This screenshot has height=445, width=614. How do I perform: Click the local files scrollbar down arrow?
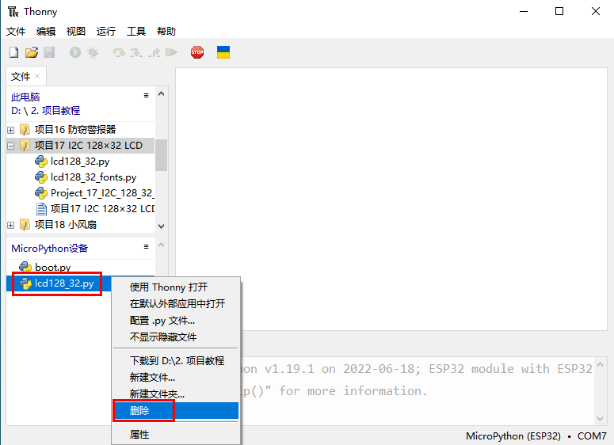tap(162, 226)
